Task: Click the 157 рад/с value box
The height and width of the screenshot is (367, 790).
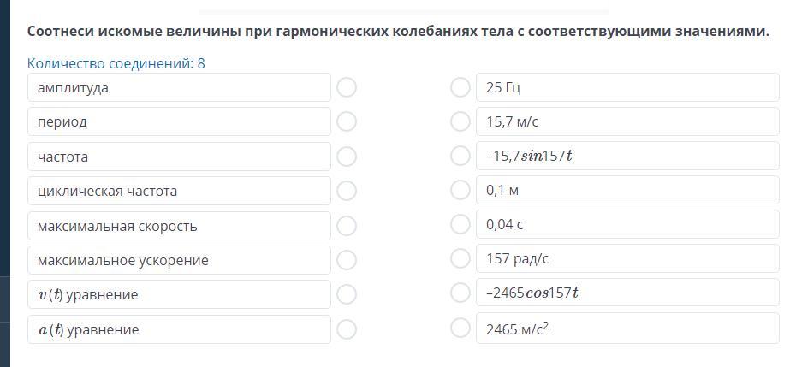Action: tap(627, 258)
